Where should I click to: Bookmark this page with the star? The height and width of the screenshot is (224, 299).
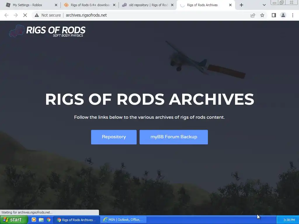[262, 15]
